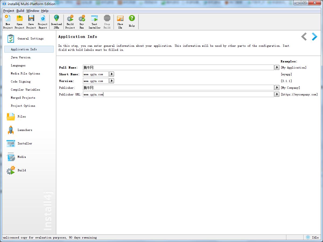Click the Application Info heading

(78, 37)
